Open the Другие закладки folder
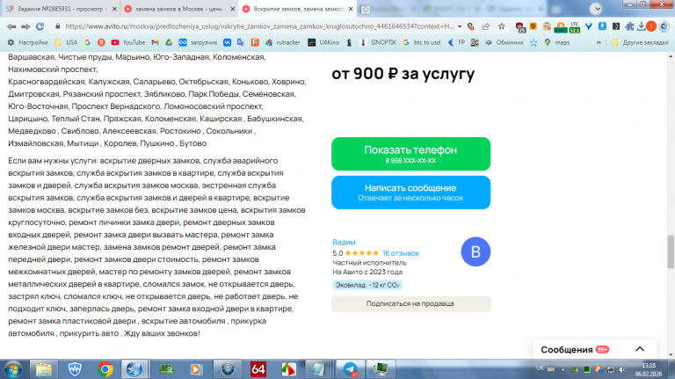Screen dimensions: 675x379 pos(640,42)
